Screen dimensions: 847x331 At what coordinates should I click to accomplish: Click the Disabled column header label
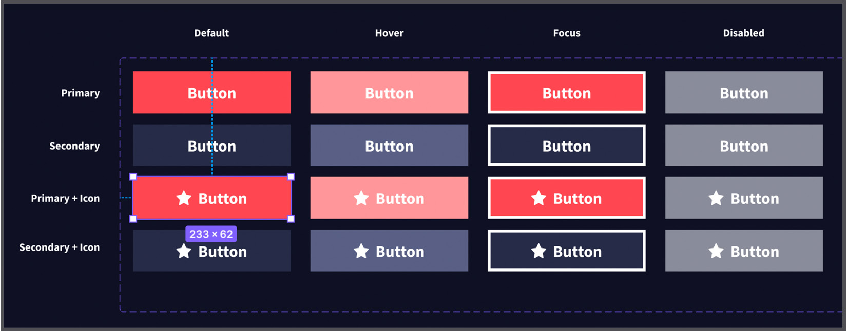click(743, 33)
